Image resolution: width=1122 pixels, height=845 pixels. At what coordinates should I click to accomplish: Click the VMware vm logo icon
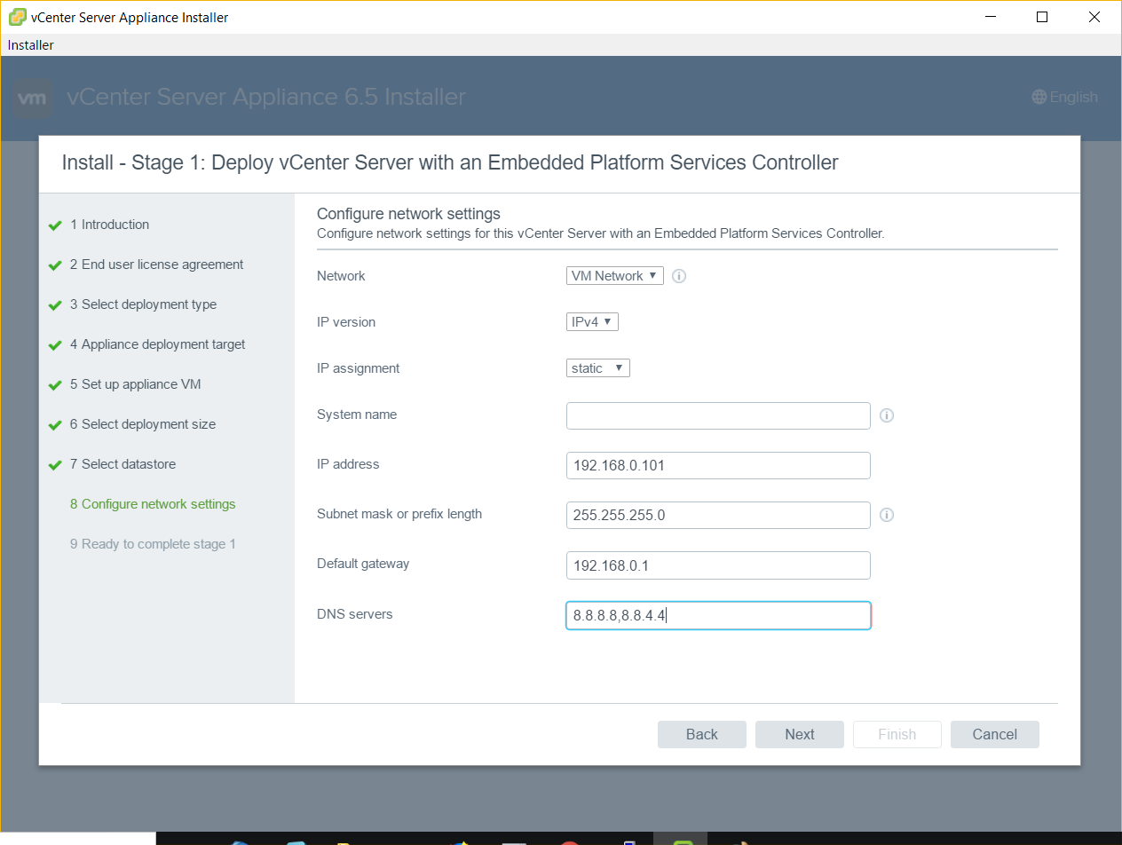33,98
